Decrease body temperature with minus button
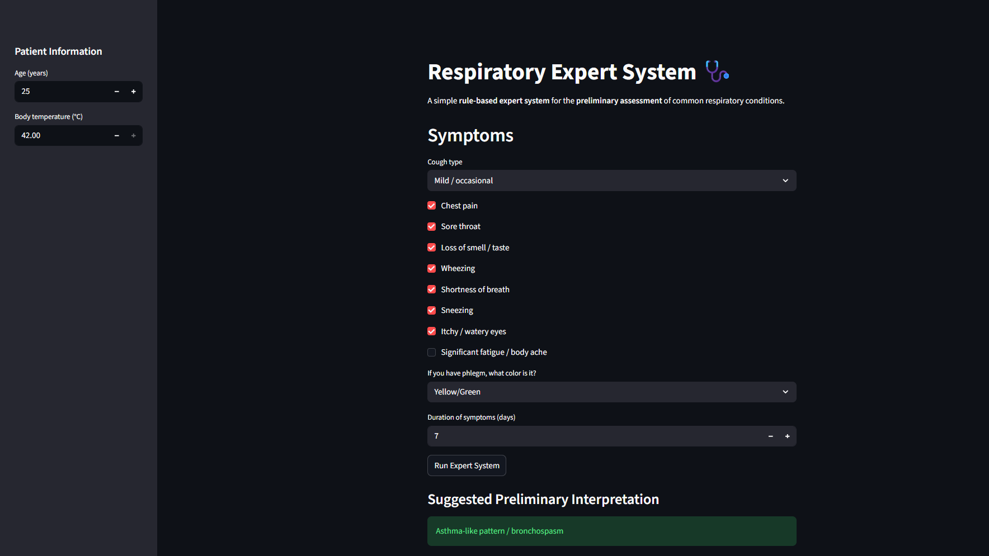The image size is (989, 556). point(116,136)
